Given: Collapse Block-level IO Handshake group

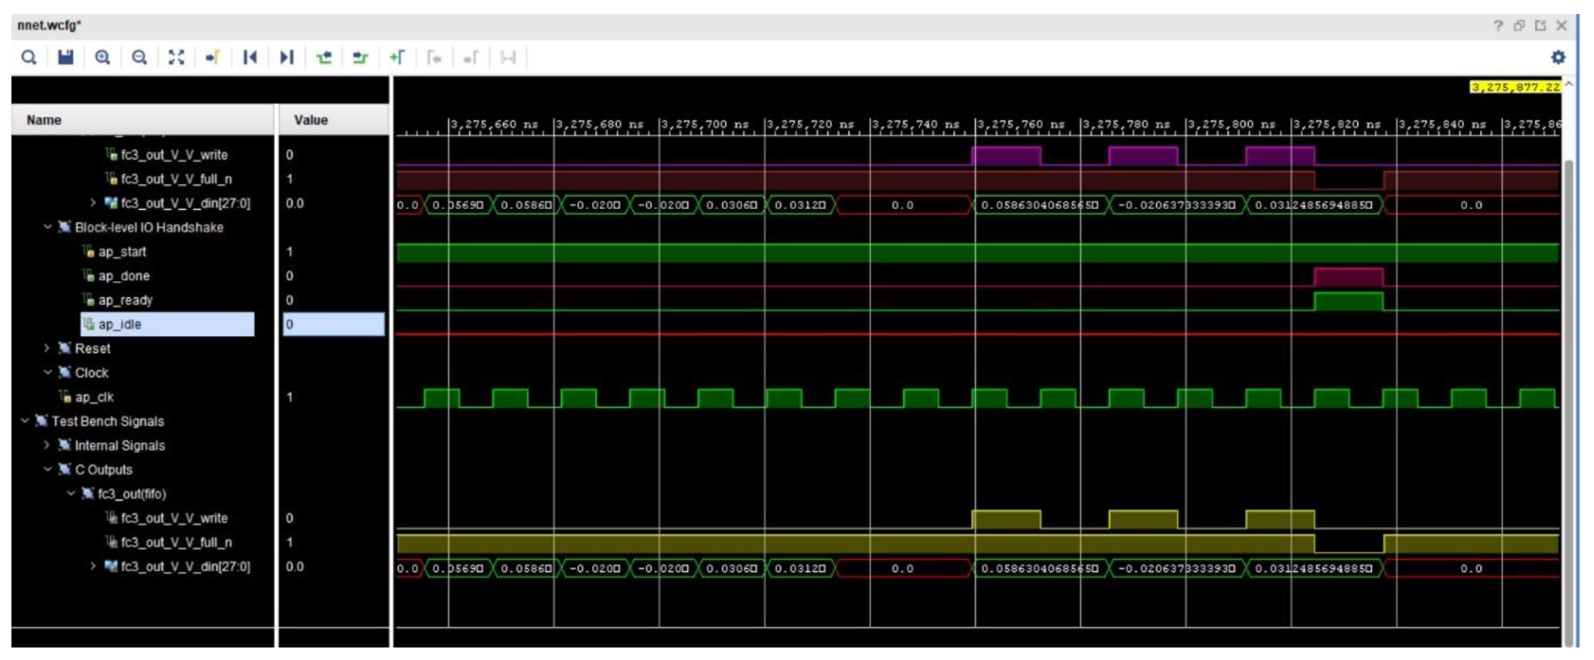Looking at the screenshot, I should (48, 227).
